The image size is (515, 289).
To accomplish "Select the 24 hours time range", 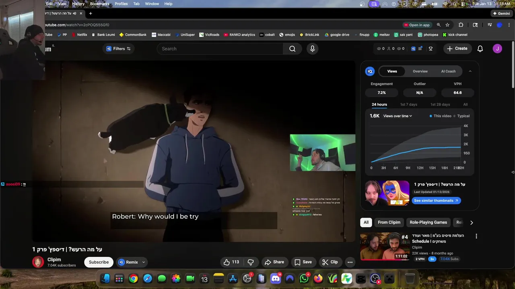I will (379, 104).
